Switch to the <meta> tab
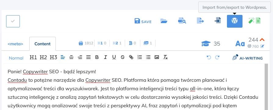 (x=15, y=44)
